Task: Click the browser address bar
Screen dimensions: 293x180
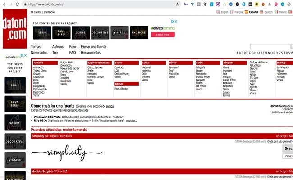Action: tap(102, 4)
